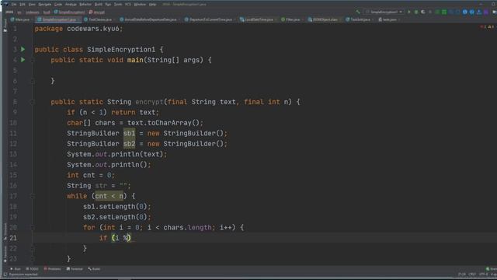Run the selected configuration with the toolbar play button
This screenshot has height=280, width=497.
pos(409,12)
